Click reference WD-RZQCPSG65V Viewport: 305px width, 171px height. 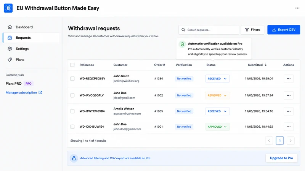coord(92,79)
